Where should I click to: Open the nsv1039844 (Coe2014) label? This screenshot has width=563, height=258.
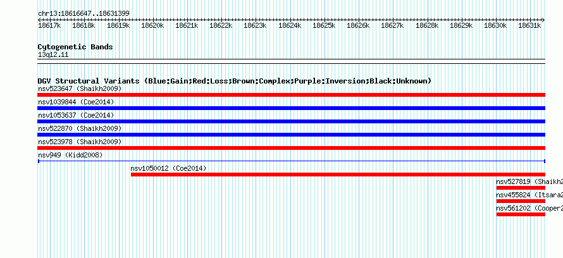76,102
